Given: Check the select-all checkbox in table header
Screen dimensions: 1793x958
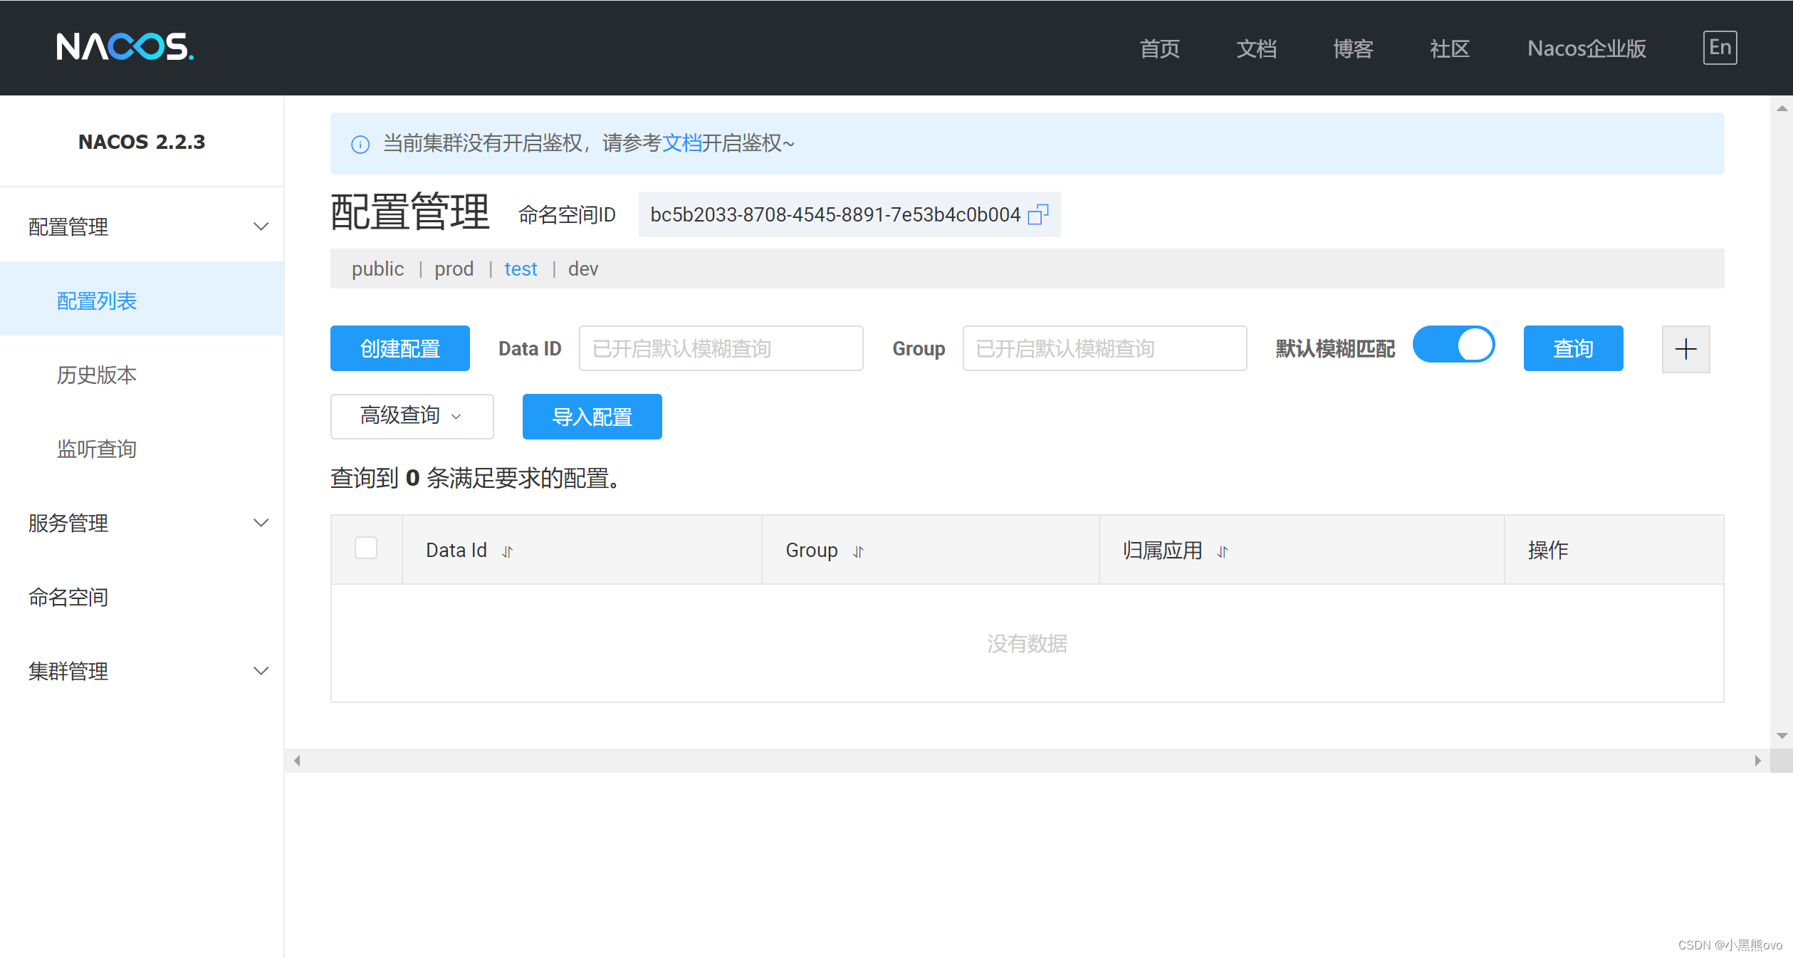Looking at the screenshot, I should click(x=366, y=548).
